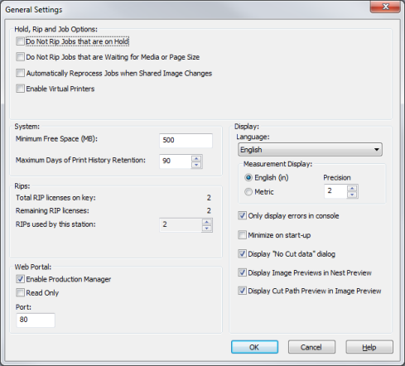Open Help for General Settings
405x366 pixels.
pos(369,347)
